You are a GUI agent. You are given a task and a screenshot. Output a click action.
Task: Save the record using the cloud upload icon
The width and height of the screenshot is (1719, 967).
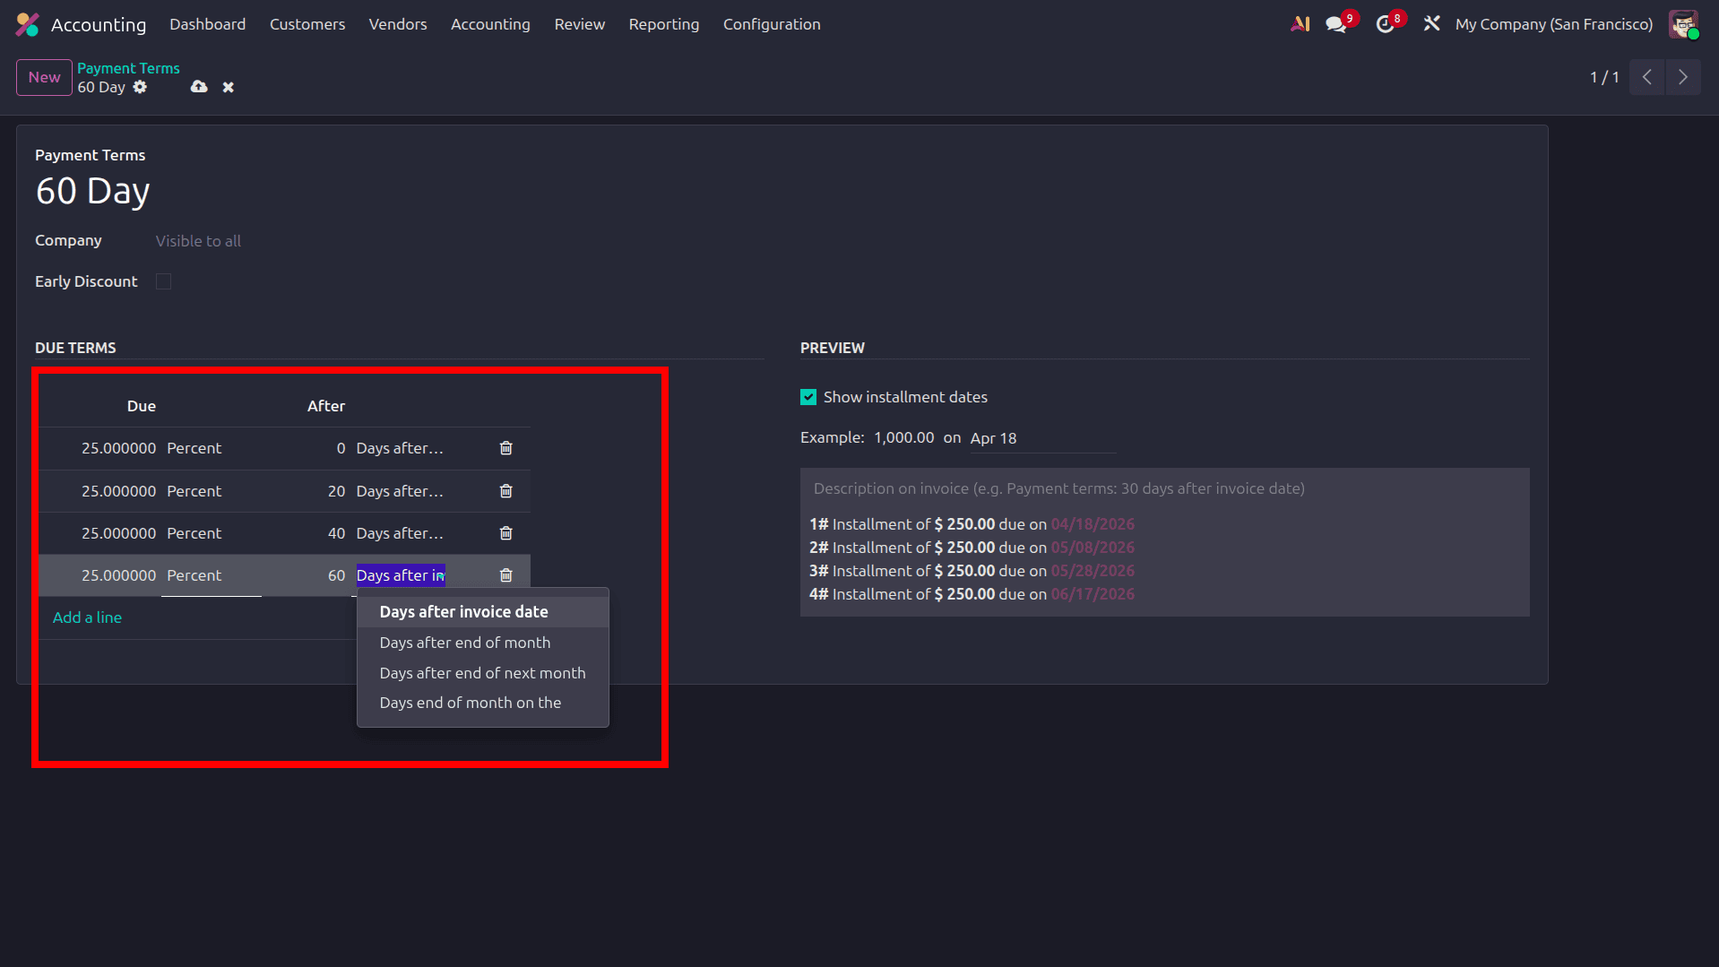click(198, 87)
